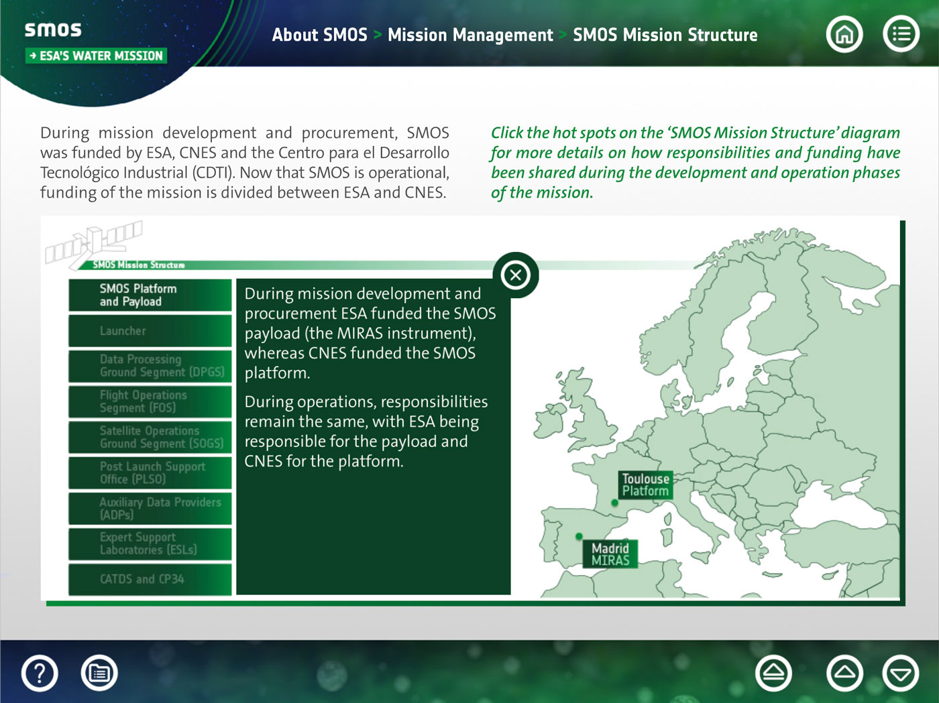939x703 pixels.
Task: Select Auxiliary Data Providers (ADPs)
Action: (x=150, y=508)
